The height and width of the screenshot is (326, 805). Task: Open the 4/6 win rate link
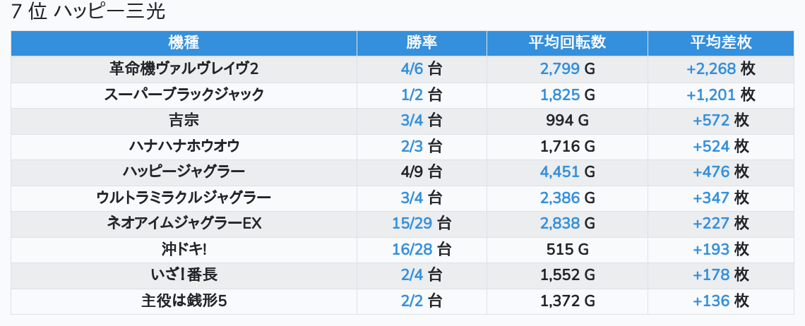(x=411, y=68)
